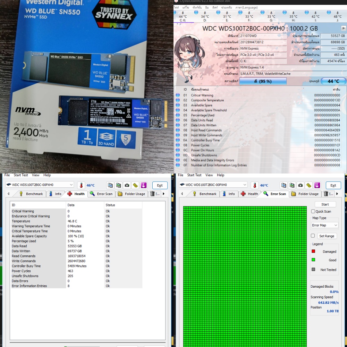The height and width of the screenshot is (347, 347).
Task: Switch to Folder Usage tab in Error Scan window
Action: (x=305, y=194)
